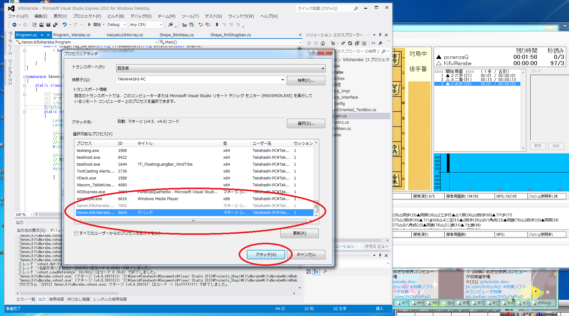Click the uncomment selected lines icon
The image size is (569, 316).
pyautogui.click(x=208, y=25)
